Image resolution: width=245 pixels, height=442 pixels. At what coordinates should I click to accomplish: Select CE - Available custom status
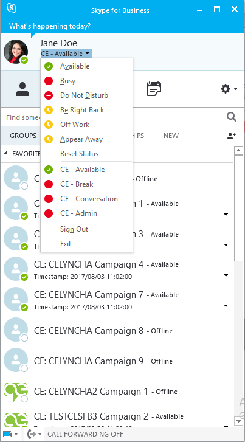point(86,170)
